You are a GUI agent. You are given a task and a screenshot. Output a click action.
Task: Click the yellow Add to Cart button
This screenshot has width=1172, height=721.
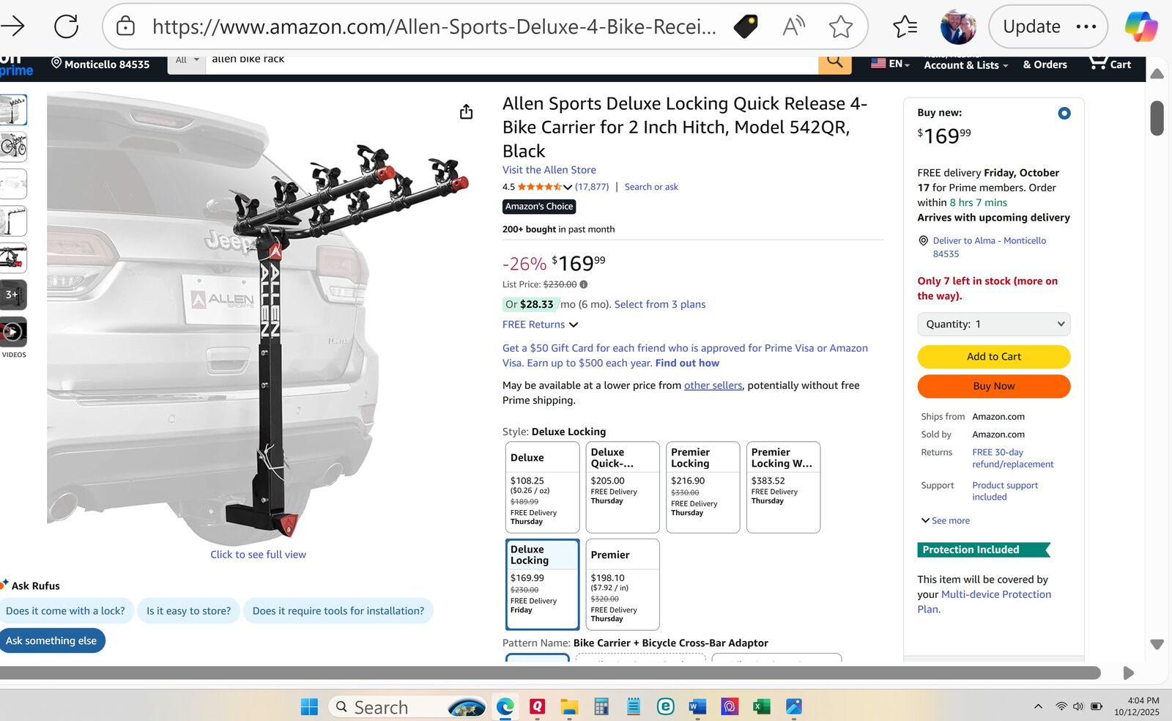[993, 357]
